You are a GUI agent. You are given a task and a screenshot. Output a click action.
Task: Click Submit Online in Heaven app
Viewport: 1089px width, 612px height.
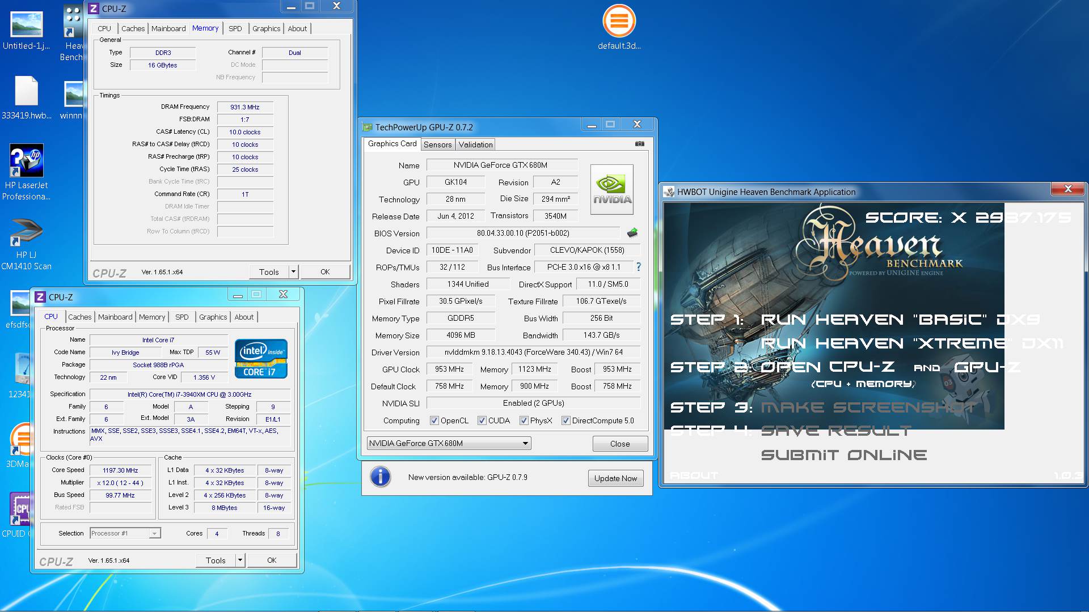click(x=844, y=455)
